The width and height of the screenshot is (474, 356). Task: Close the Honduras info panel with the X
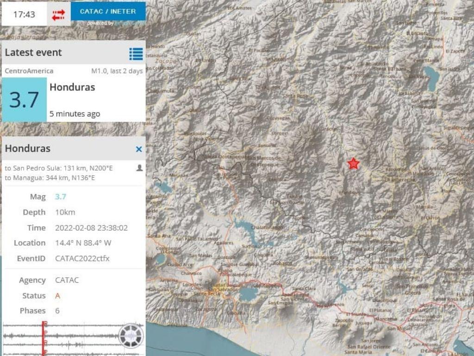tap(138, 149)
